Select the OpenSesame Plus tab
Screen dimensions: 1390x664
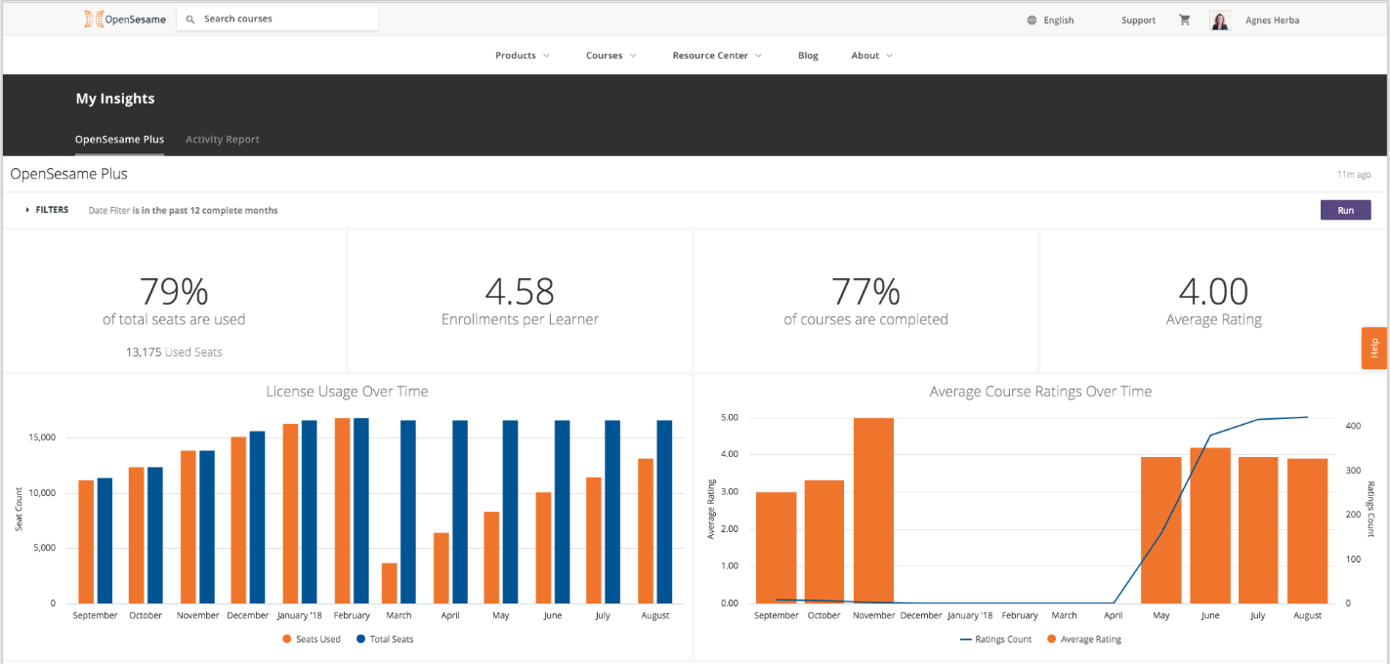(x=119, y=140)
